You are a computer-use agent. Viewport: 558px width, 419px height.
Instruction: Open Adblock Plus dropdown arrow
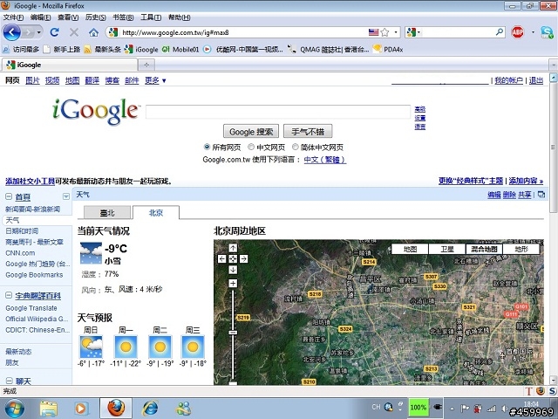[x=533, y=32]
